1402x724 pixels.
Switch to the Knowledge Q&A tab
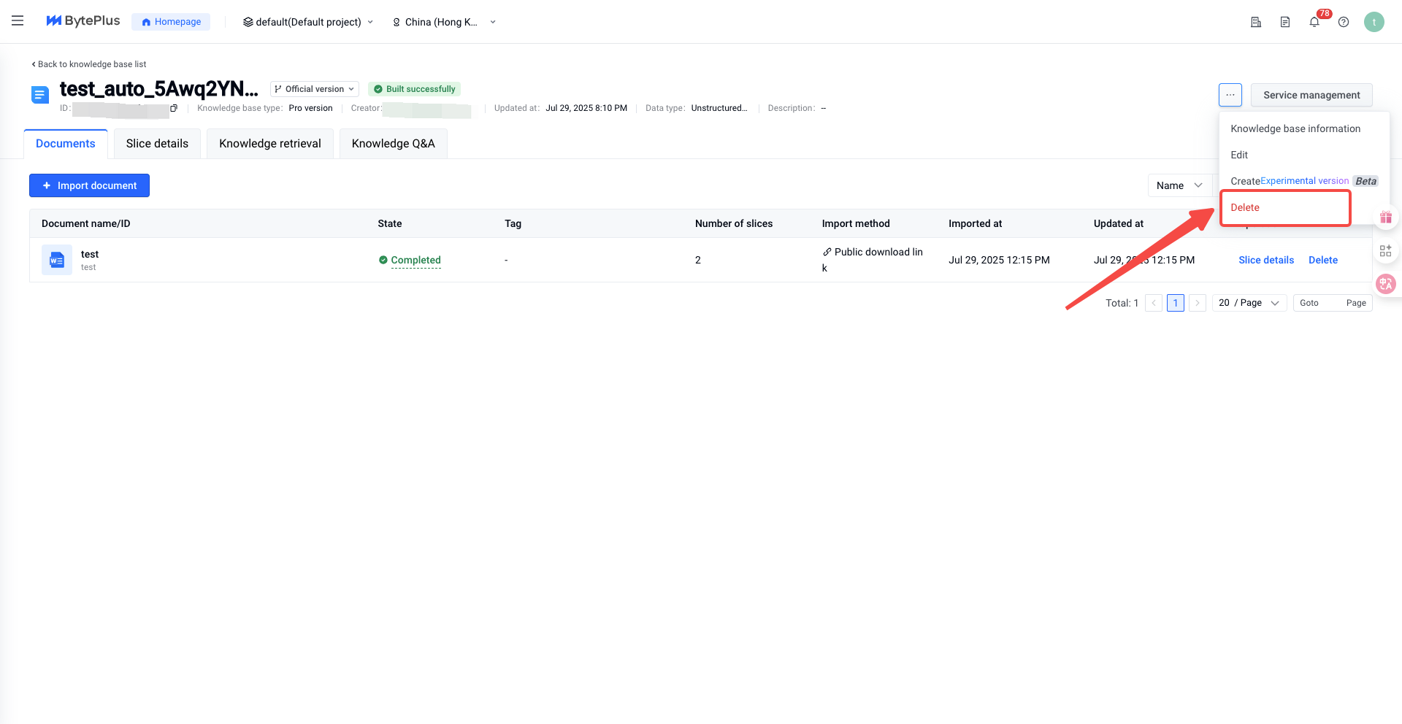tap(393, 144)
